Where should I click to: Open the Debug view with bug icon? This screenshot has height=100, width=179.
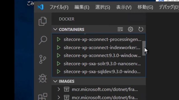pyautogui.click(x=43, y=78)
